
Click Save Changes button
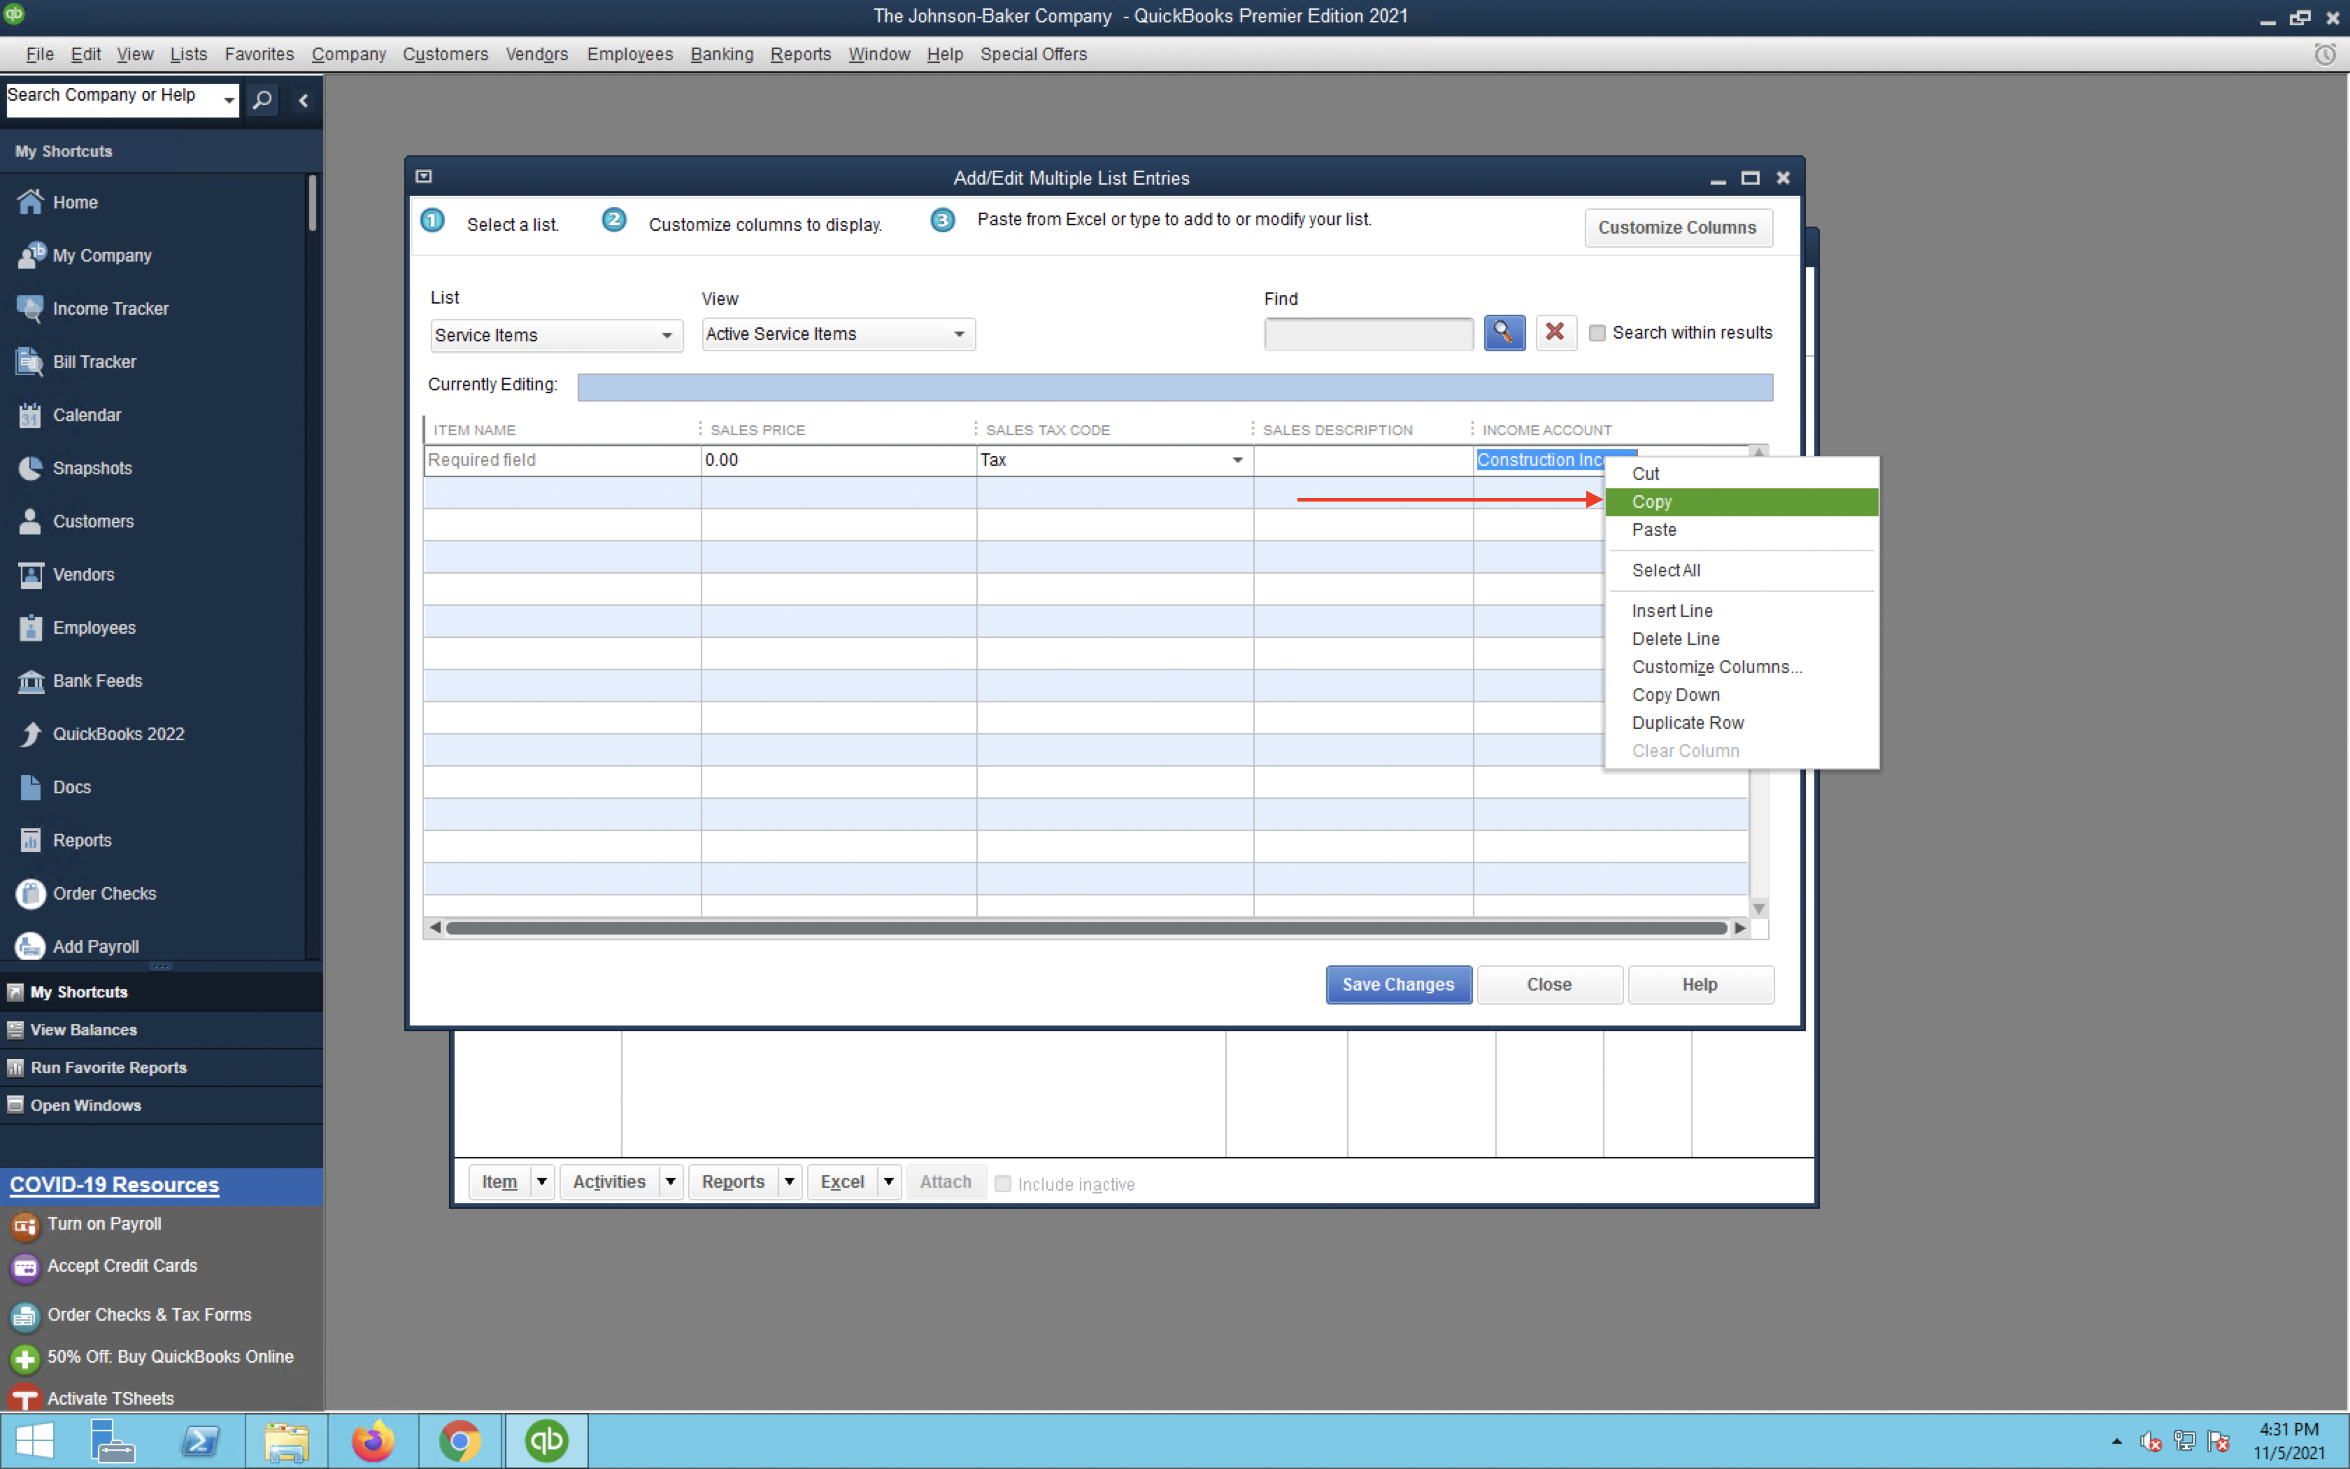click(1398, 985)
